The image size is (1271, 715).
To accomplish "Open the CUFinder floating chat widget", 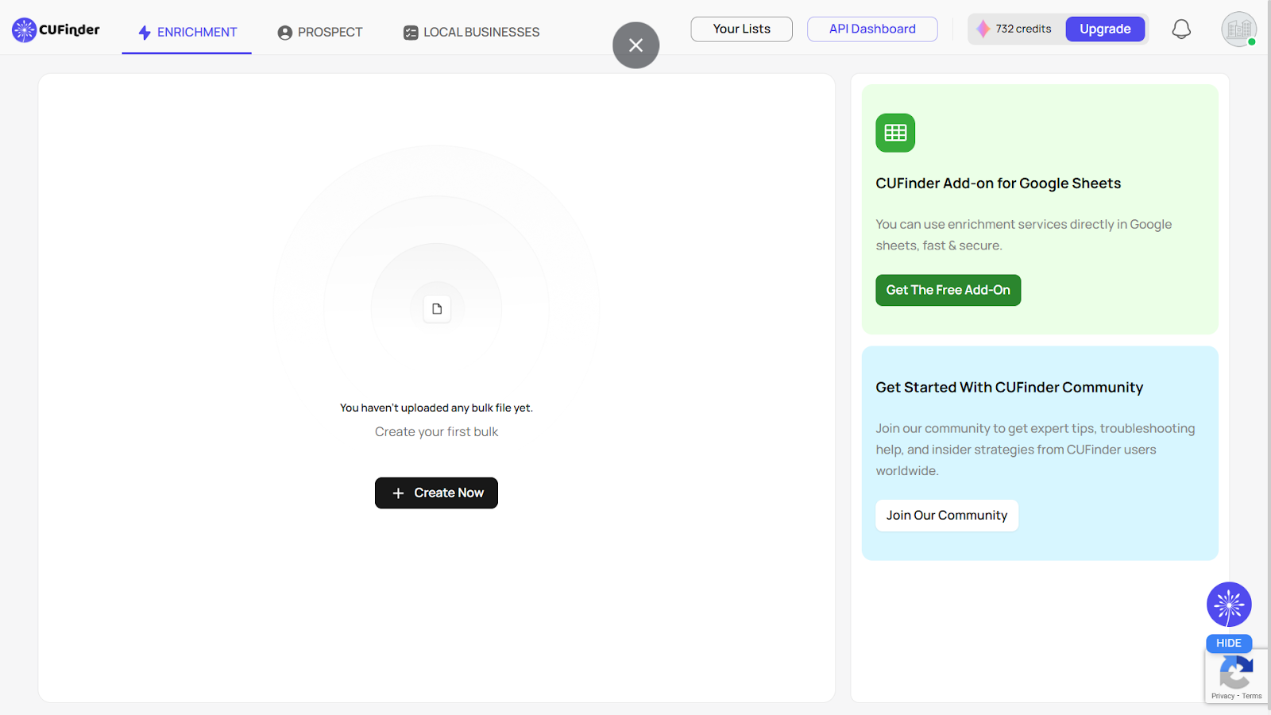I will tap(1229, 605).
